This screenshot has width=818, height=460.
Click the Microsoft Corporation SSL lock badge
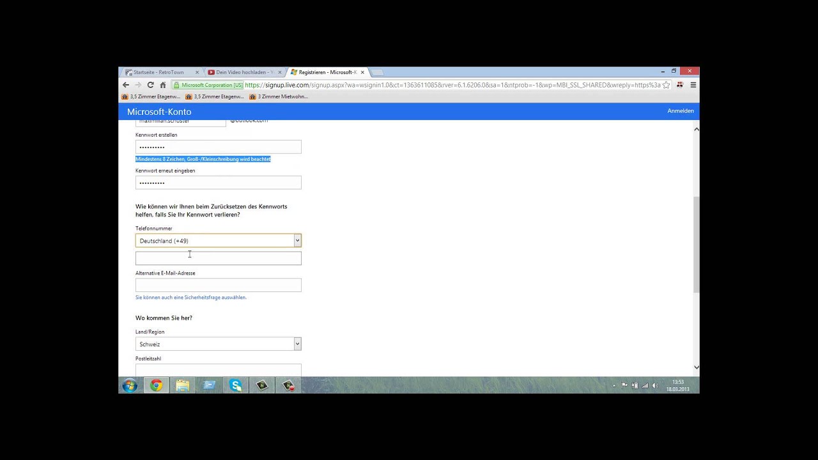tap(208, 85)
